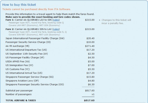Open the rules link for Fare 1
148x103 pixels.
[56, 20]
